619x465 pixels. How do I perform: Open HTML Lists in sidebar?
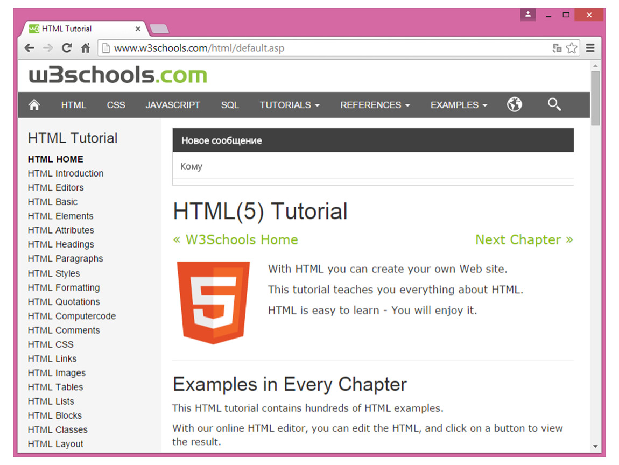pyautogui.click(x=51, y=401)
